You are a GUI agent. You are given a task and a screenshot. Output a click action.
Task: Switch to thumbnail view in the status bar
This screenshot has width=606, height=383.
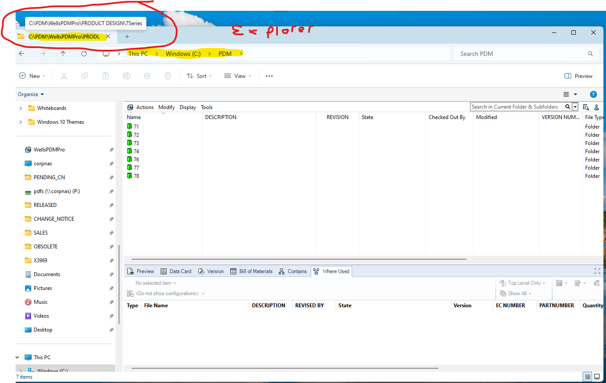point(596,377)
